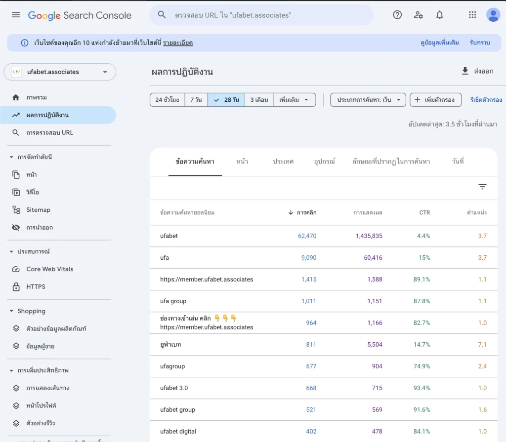
Task: Open the user settings icon beside Help
Action: click(419, 15)
